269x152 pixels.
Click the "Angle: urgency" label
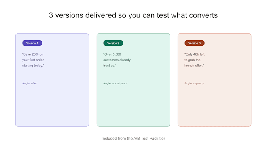(194, 83)
